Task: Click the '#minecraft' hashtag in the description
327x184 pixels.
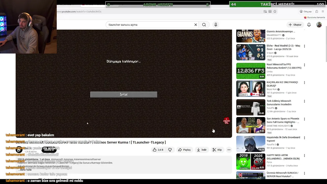Action: tap(57, 159)
